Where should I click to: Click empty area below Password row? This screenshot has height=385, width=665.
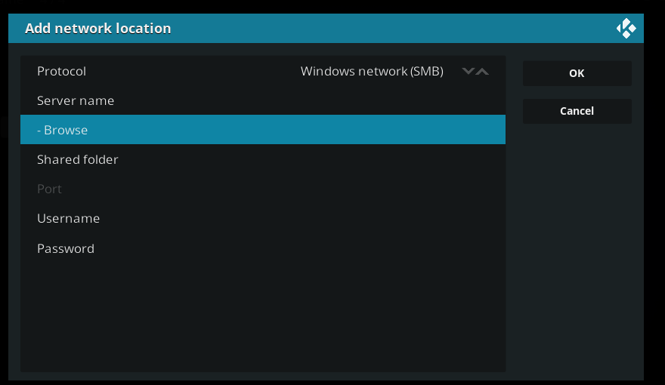point(263,317)
